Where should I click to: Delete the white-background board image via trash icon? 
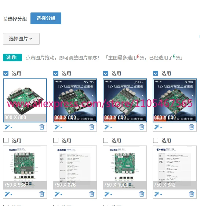[x=42, y=127]
